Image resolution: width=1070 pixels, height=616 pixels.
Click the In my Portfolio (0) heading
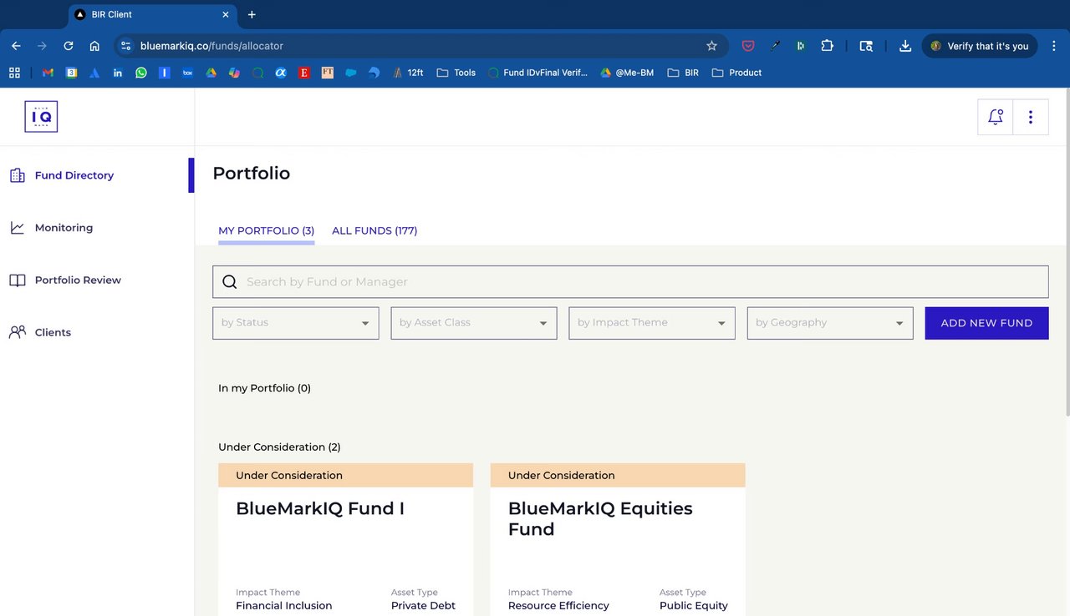[264, 388]
